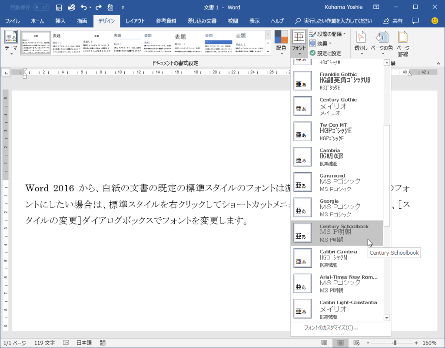Viewport: 445px width, 348px height.
Task: Select the Arial-Times New Roman font theme
Action: [x=337, y=283]
